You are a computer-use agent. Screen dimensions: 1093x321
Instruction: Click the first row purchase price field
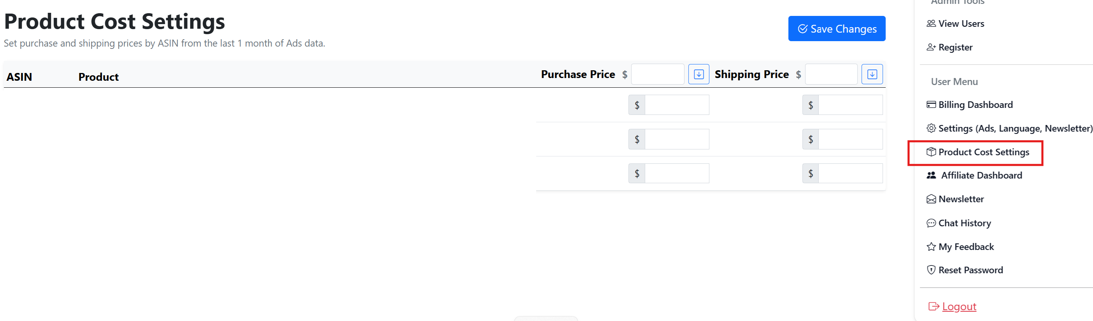pos(676,105)
